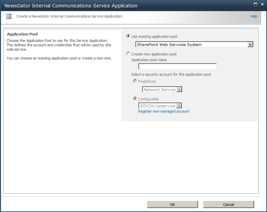Expand the Network Service dropdown

coord(179,90)
